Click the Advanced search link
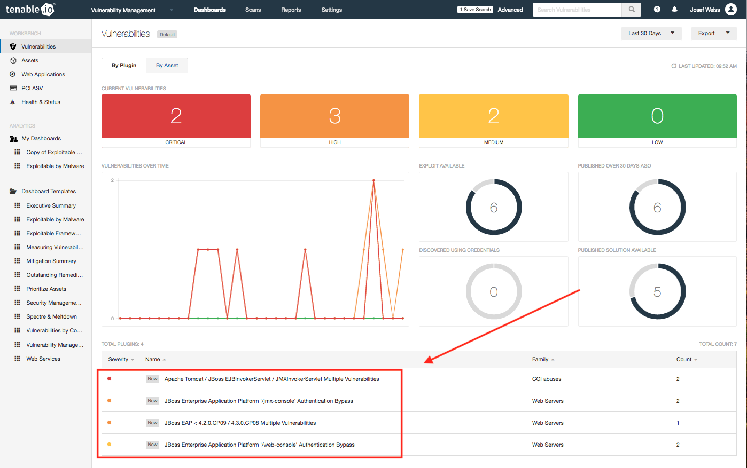The width and height of the screenshot is (747, 468). pyautogui.click(x=510, y=10)
